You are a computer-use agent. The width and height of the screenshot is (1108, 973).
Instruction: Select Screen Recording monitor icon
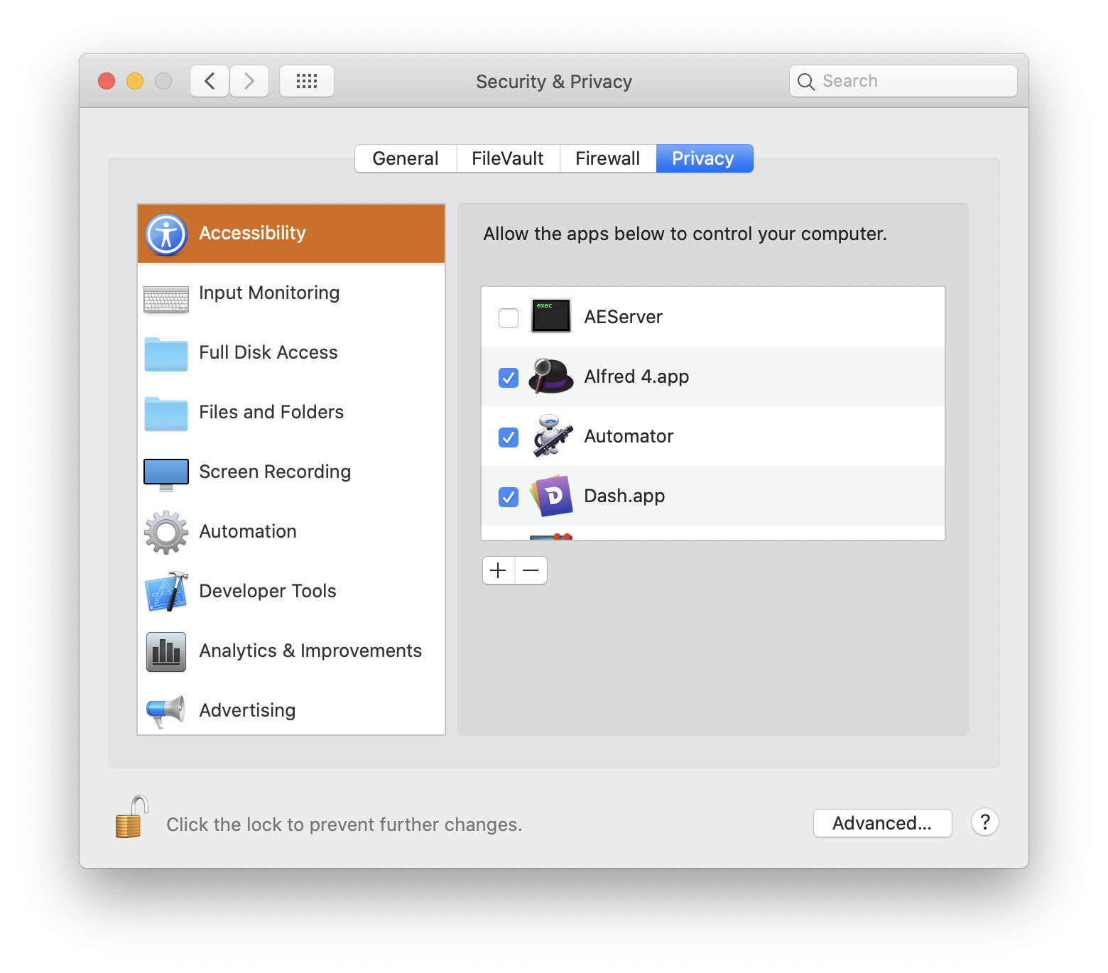coord(166,474)
